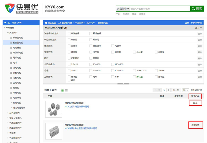Click 包装规格 button for MCJT product
207x143 pixels.
196,125
